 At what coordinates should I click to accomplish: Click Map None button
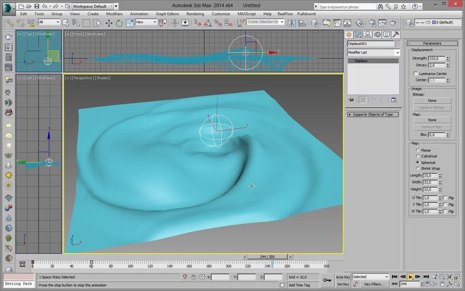432,120
